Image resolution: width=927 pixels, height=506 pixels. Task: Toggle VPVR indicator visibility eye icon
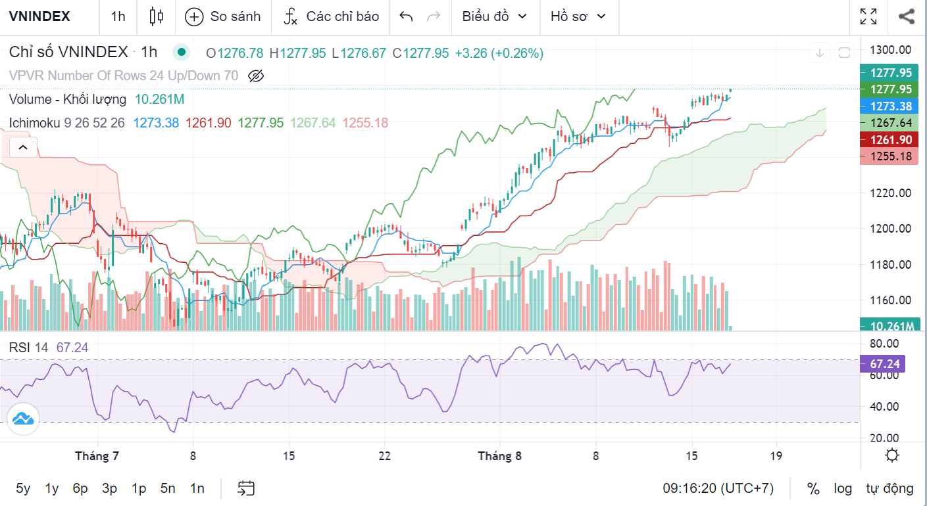tap(256, 76)
